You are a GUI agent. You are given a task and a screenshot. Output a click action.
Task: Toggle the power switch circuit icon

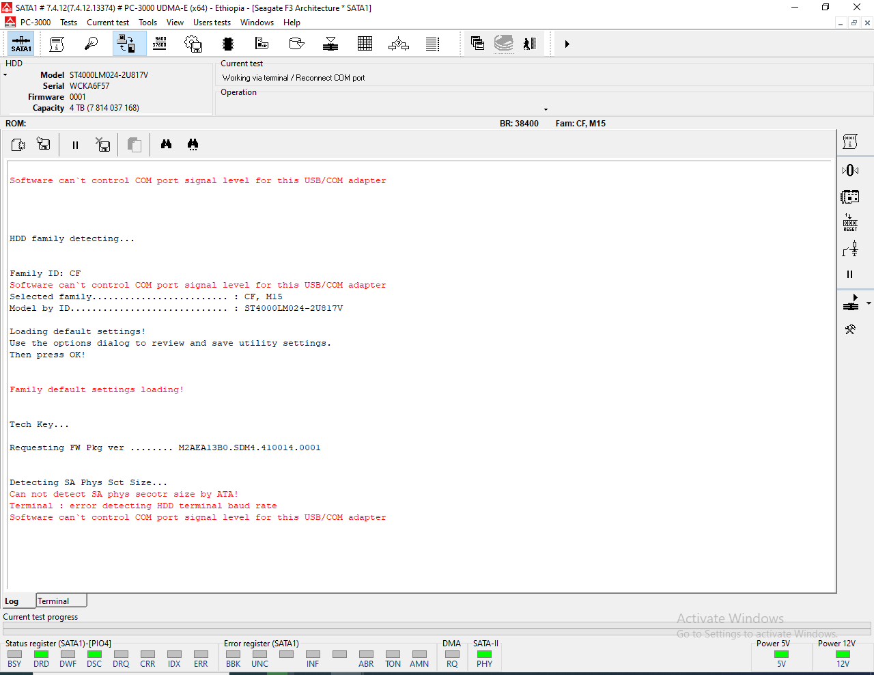(x=850, y=249)
